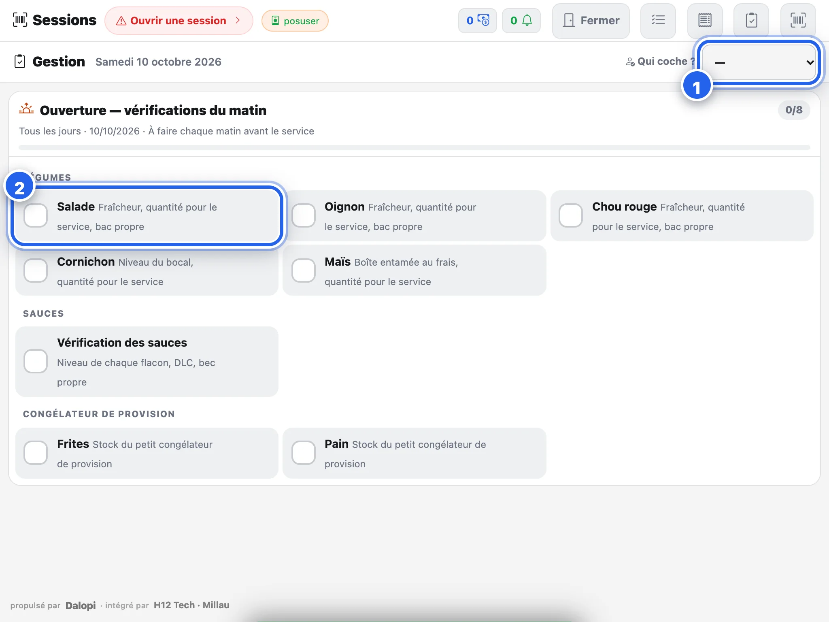Viewport: 829px width, 622px height.
Task: Click the 0/8 progress counter
Action: (x=794, y=110)
